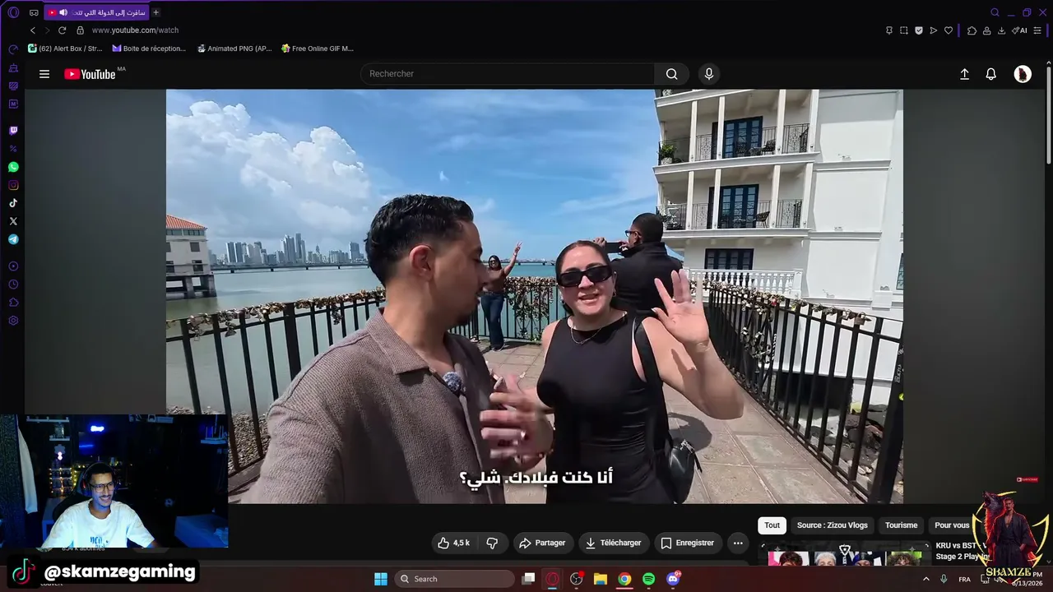The height and width of the screenshot is (592, 1053).
Task: Click the pin icon in the address bar
Action: 889,30
